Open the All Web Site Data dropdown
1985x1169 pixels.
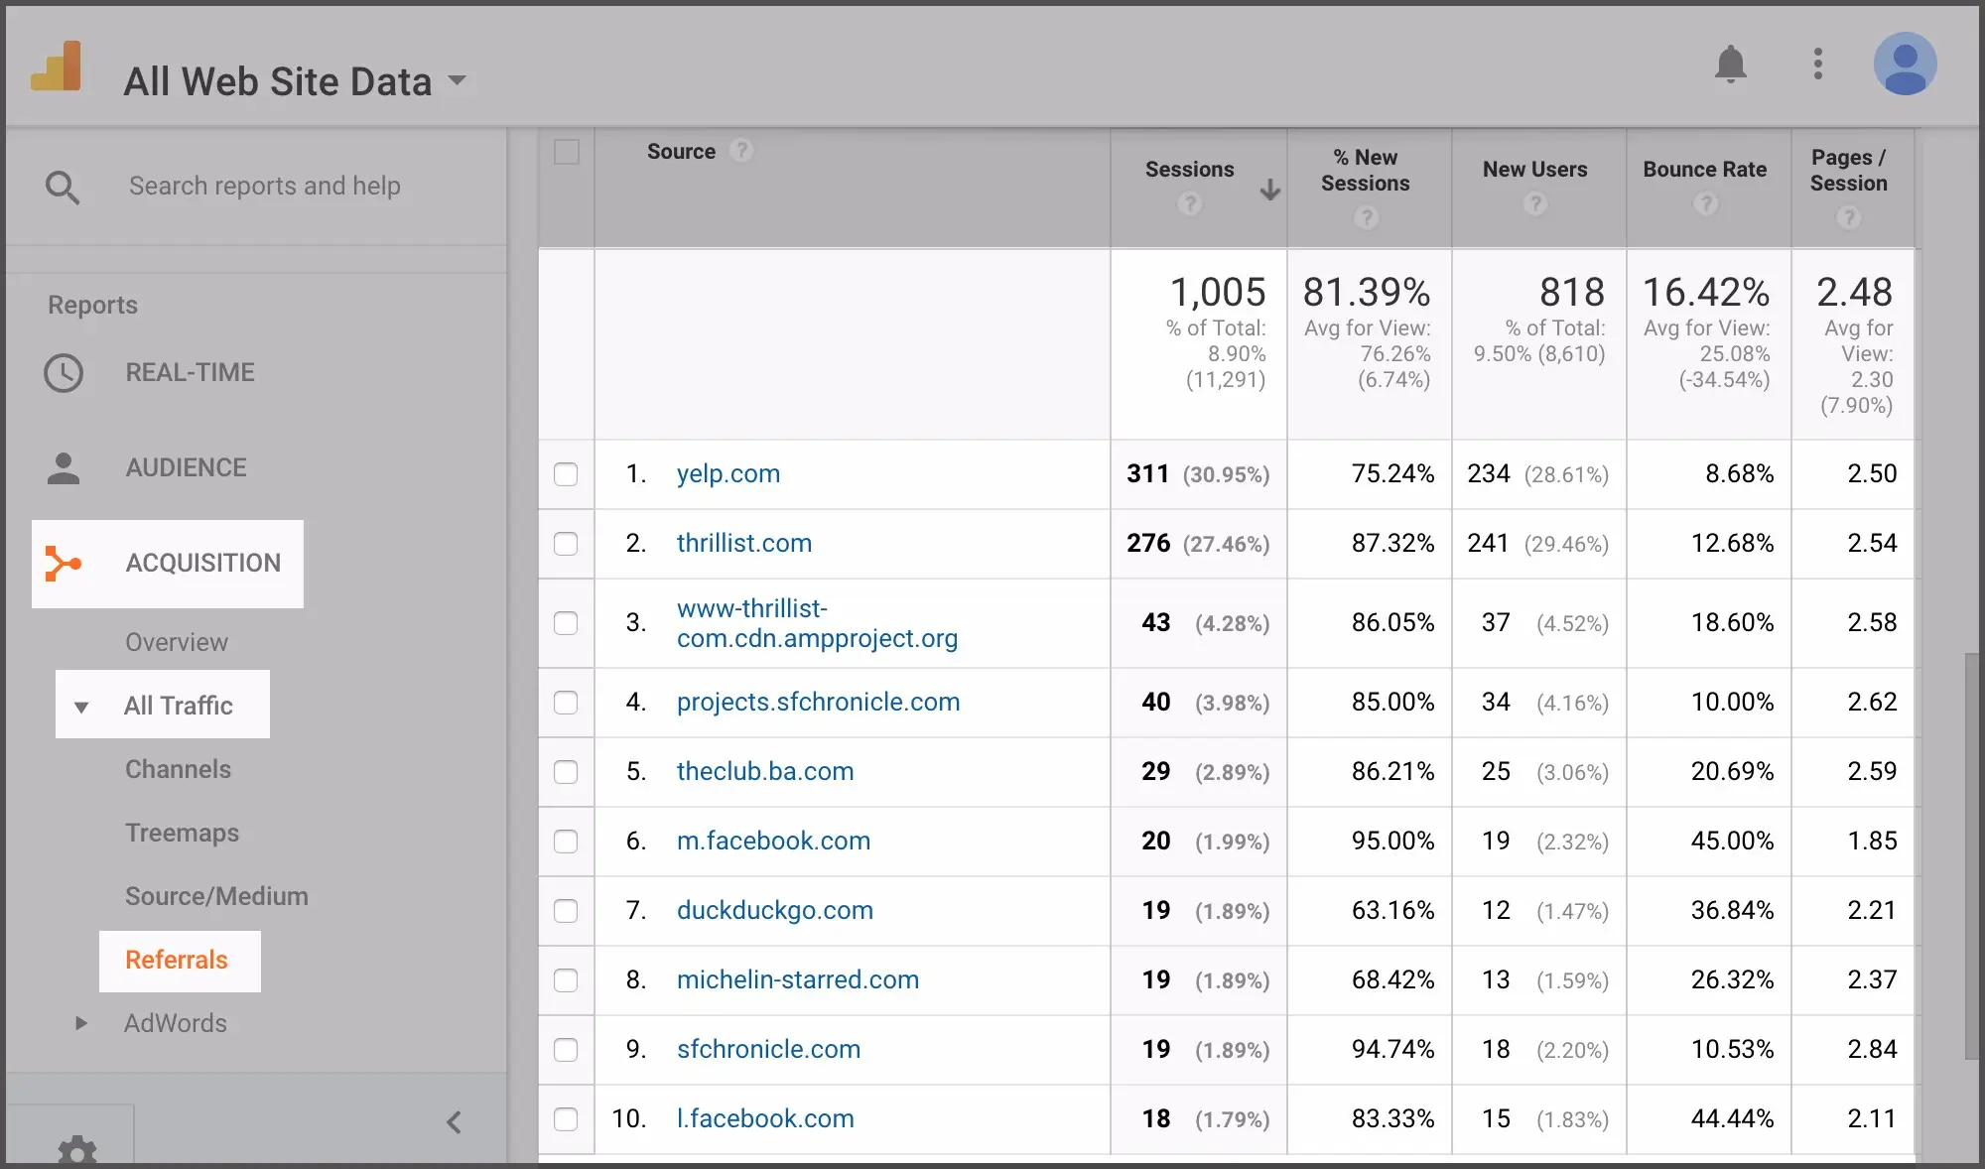[458, 80]
